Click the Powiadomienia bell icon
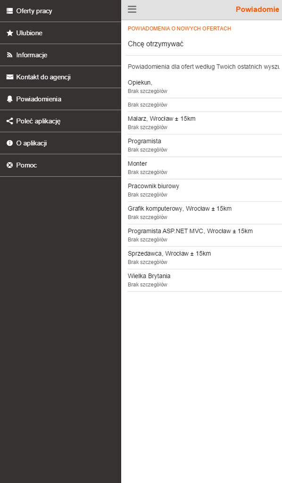The image size is (282, 483). coord(9,99)
